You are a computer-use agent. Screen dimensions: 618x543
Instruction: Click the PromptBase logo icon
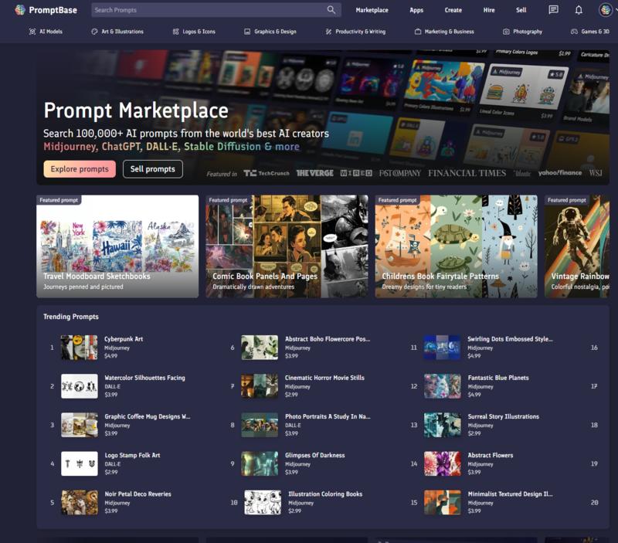pyautogui.click(x=20, y=10)
